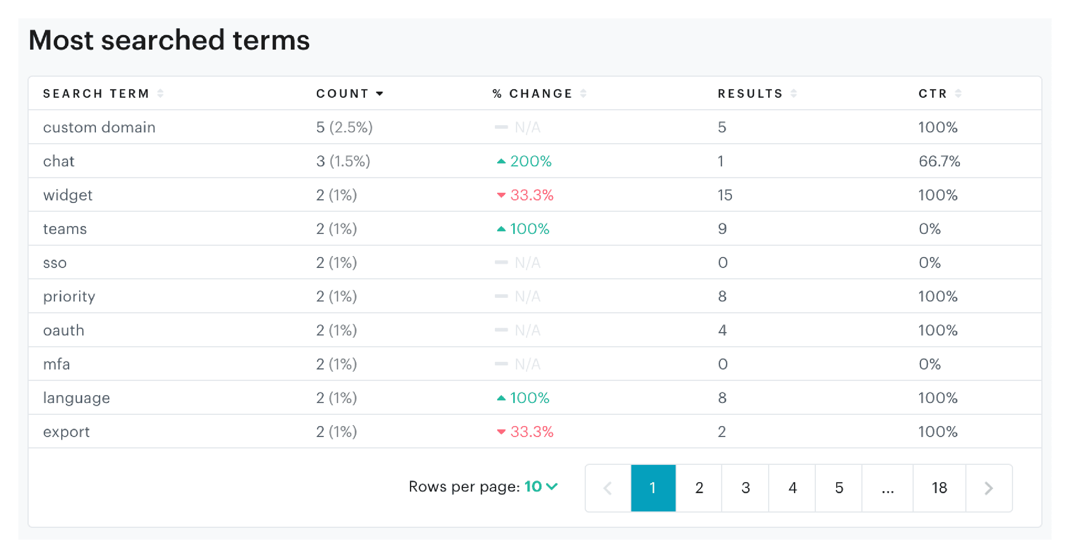Screen dimensions: 1070x558
Task: Click the previous page chevron
Action: [x=608, y=488]
